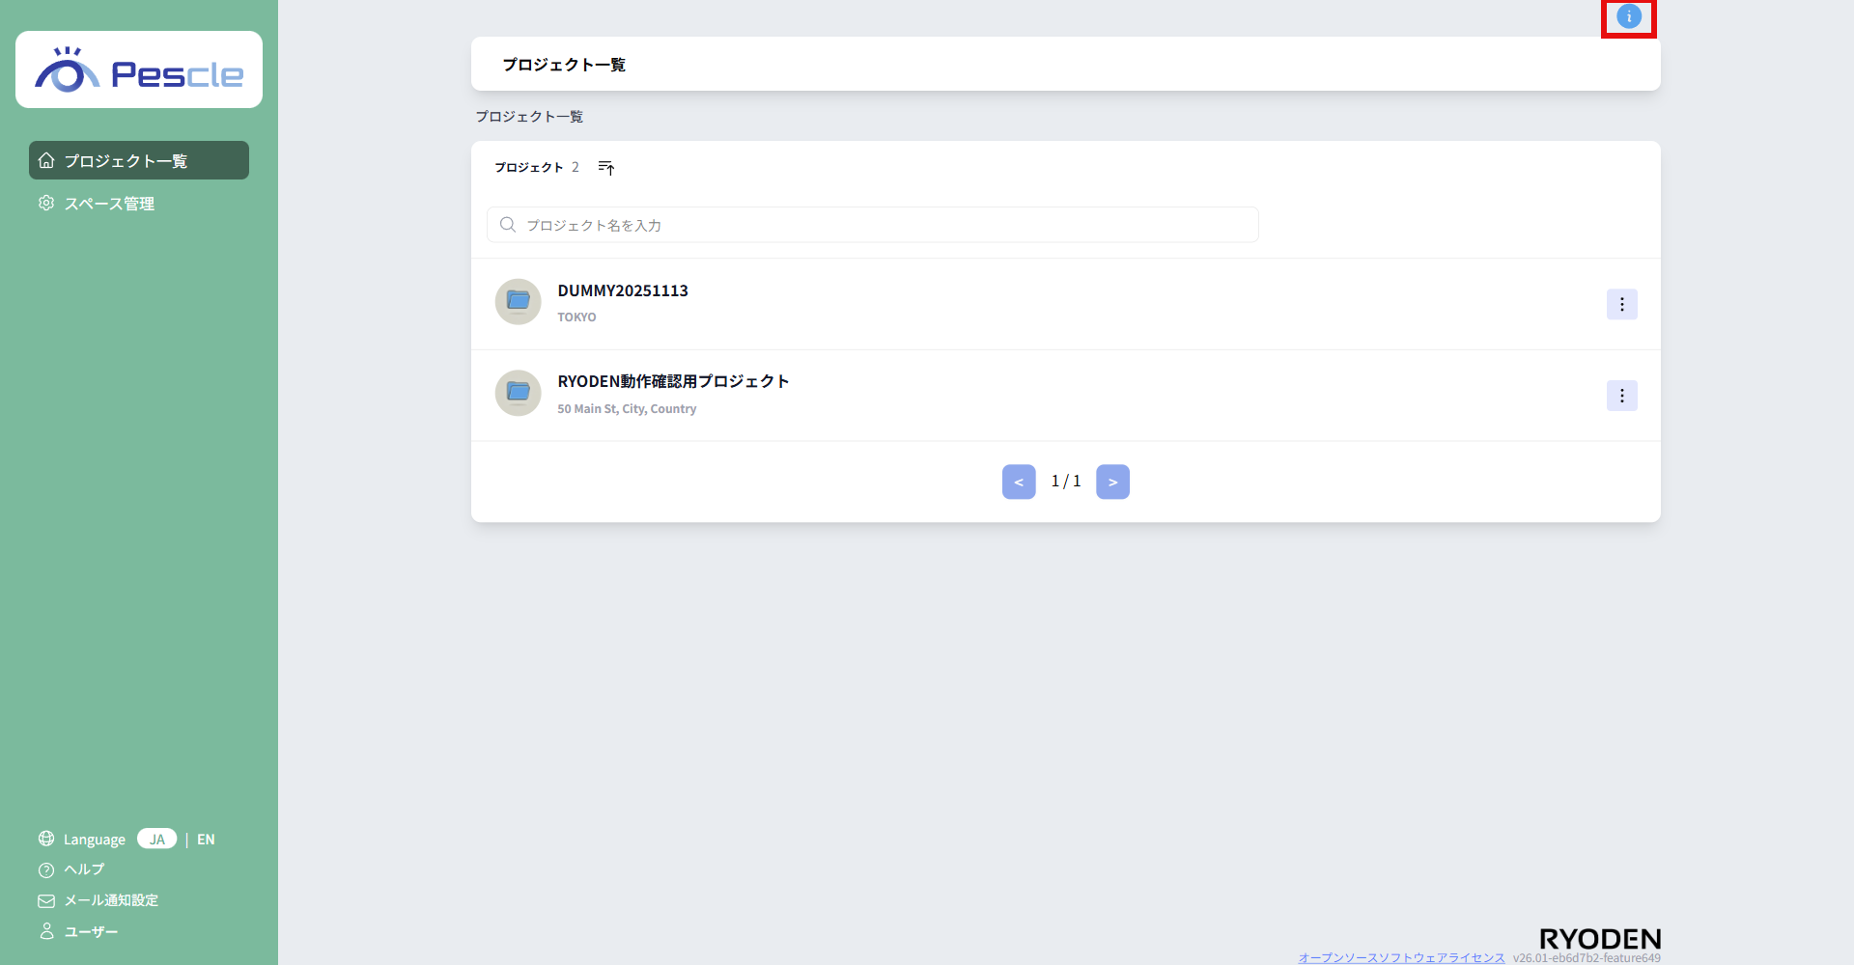Go to the previous page of projects
Screen dimensions: 1854x965
[x=1019, y=482]
